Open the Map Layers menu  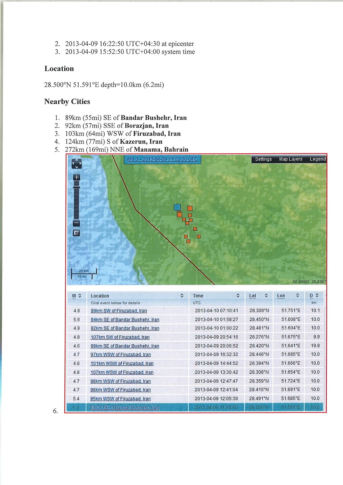click(x=291, y=159)
